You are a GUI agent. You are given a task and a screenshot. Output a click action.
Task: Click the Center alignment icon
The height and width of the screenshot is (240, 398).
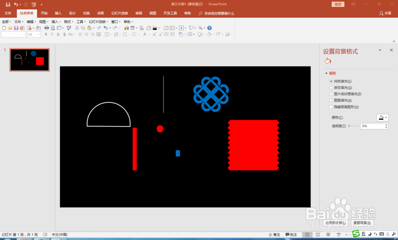86,34
